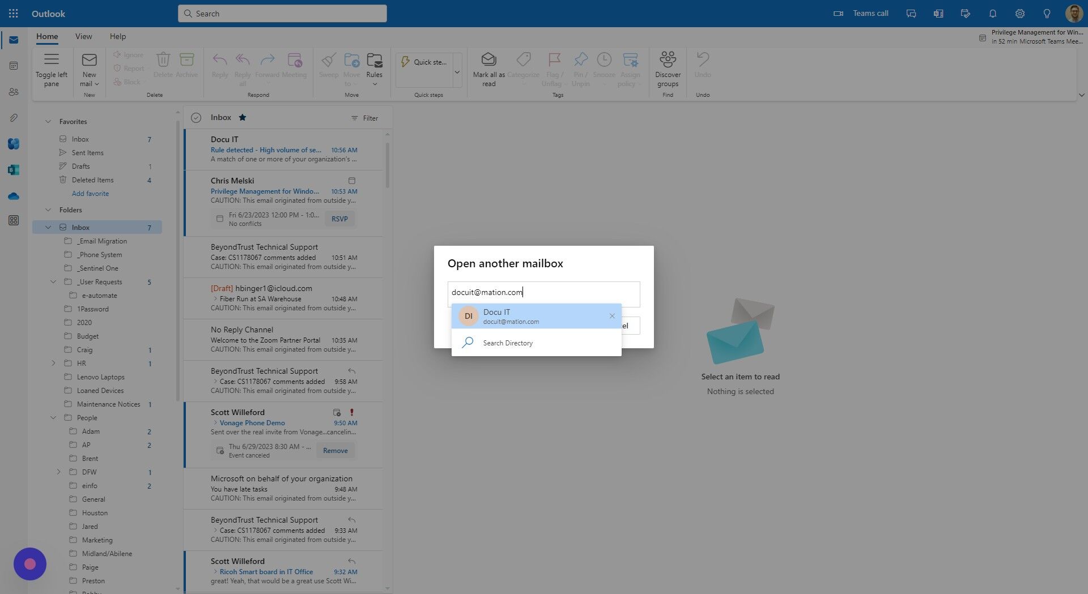
Task: Expand the Quick steps dropdown arrow
Action: (x=457, y=71)
